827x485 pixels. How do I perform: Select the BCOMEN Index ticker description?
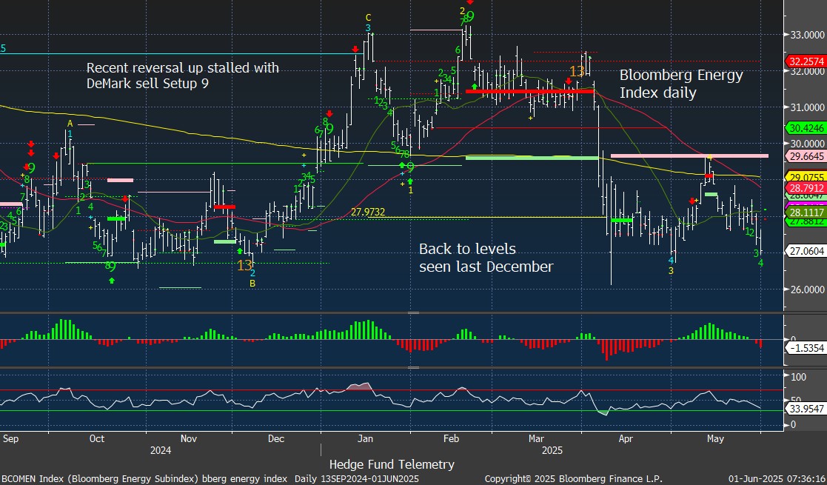(144, 478)
